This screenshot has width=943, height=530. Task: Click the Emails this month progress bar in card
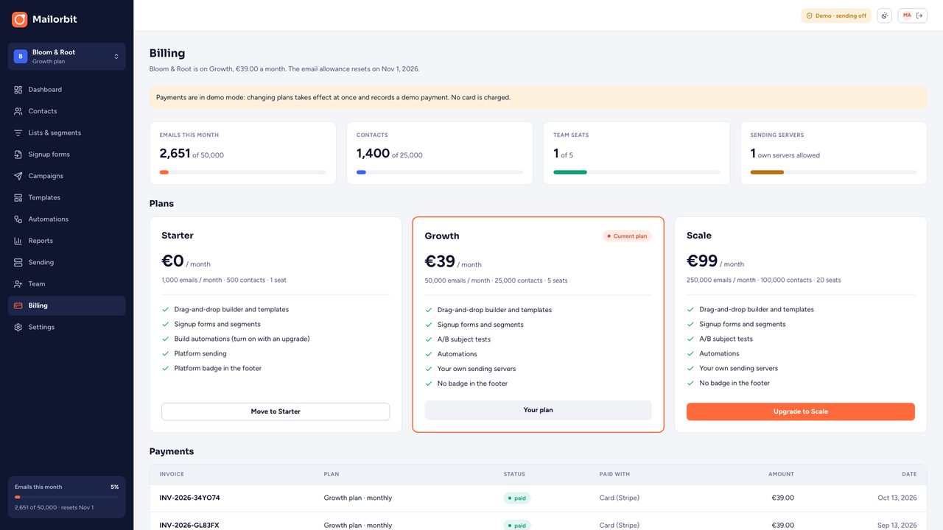click(x=243, y=172)
